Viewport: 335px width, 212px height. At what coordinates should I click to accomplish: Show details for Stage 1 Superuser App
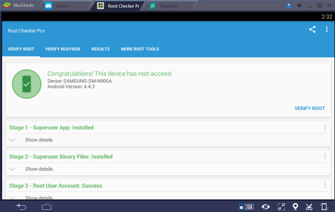[x=39, y=140]
